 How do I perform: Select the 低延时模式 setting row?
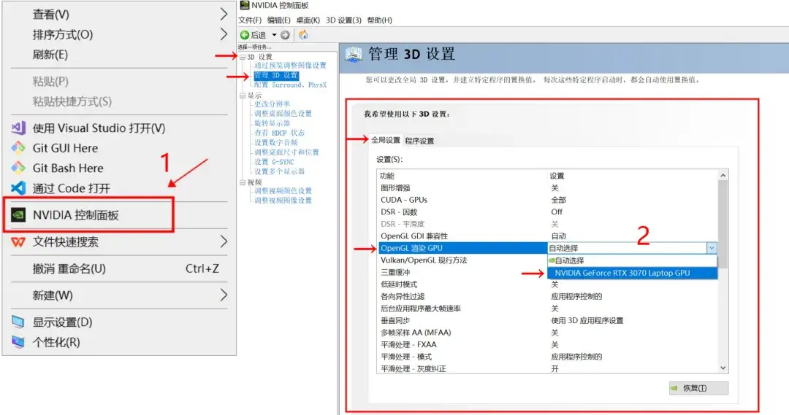click(547, 284)
